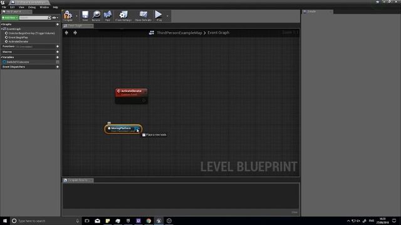
Task: Click the comment bubble above MovingPlatform node
Action: [x=109, y=123]
